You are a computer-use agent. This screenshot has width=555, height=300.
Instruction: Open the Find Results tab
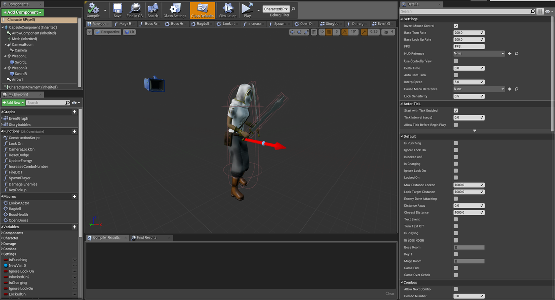click(146, 237)
